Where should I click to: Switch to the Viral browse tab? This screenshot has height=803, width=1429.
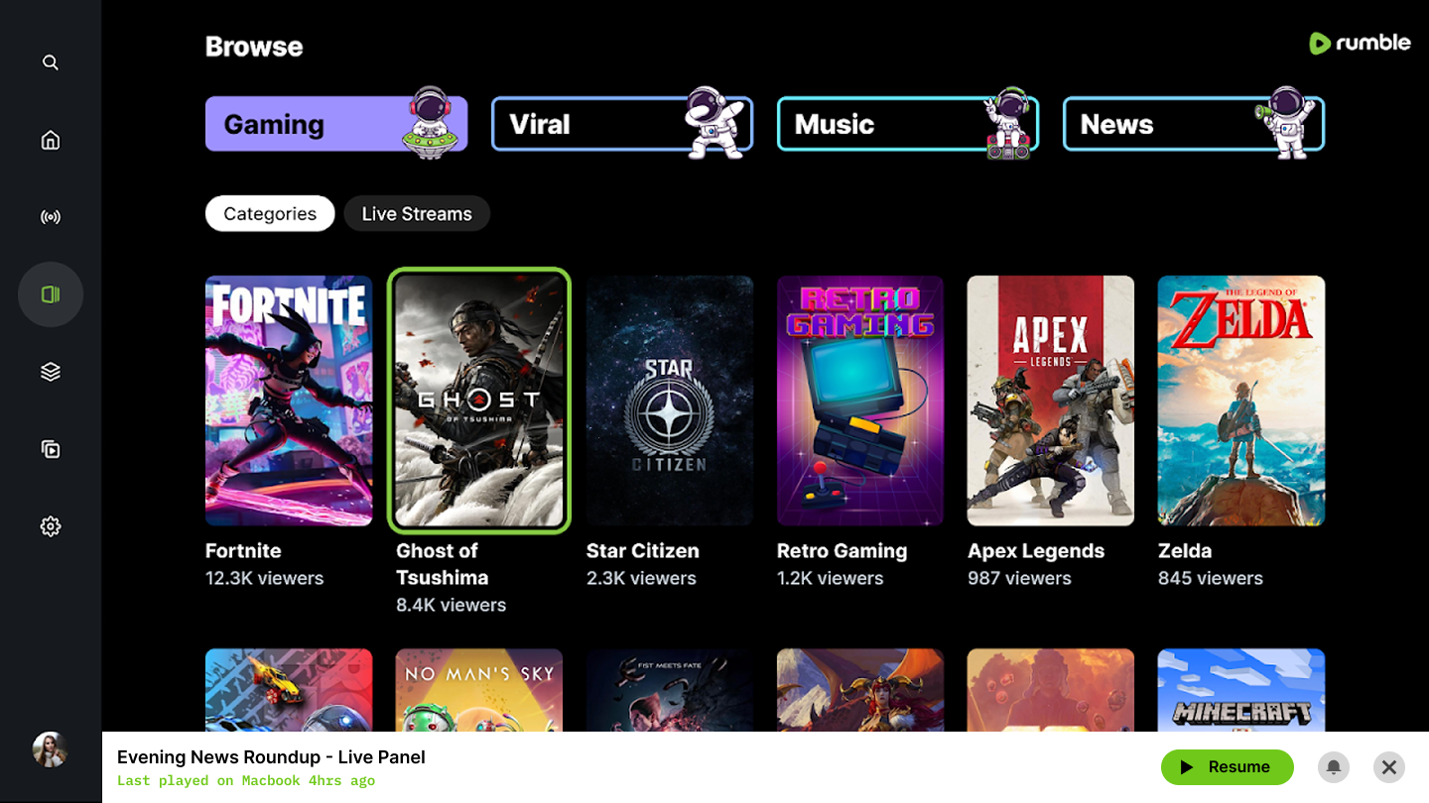point(622,124)
